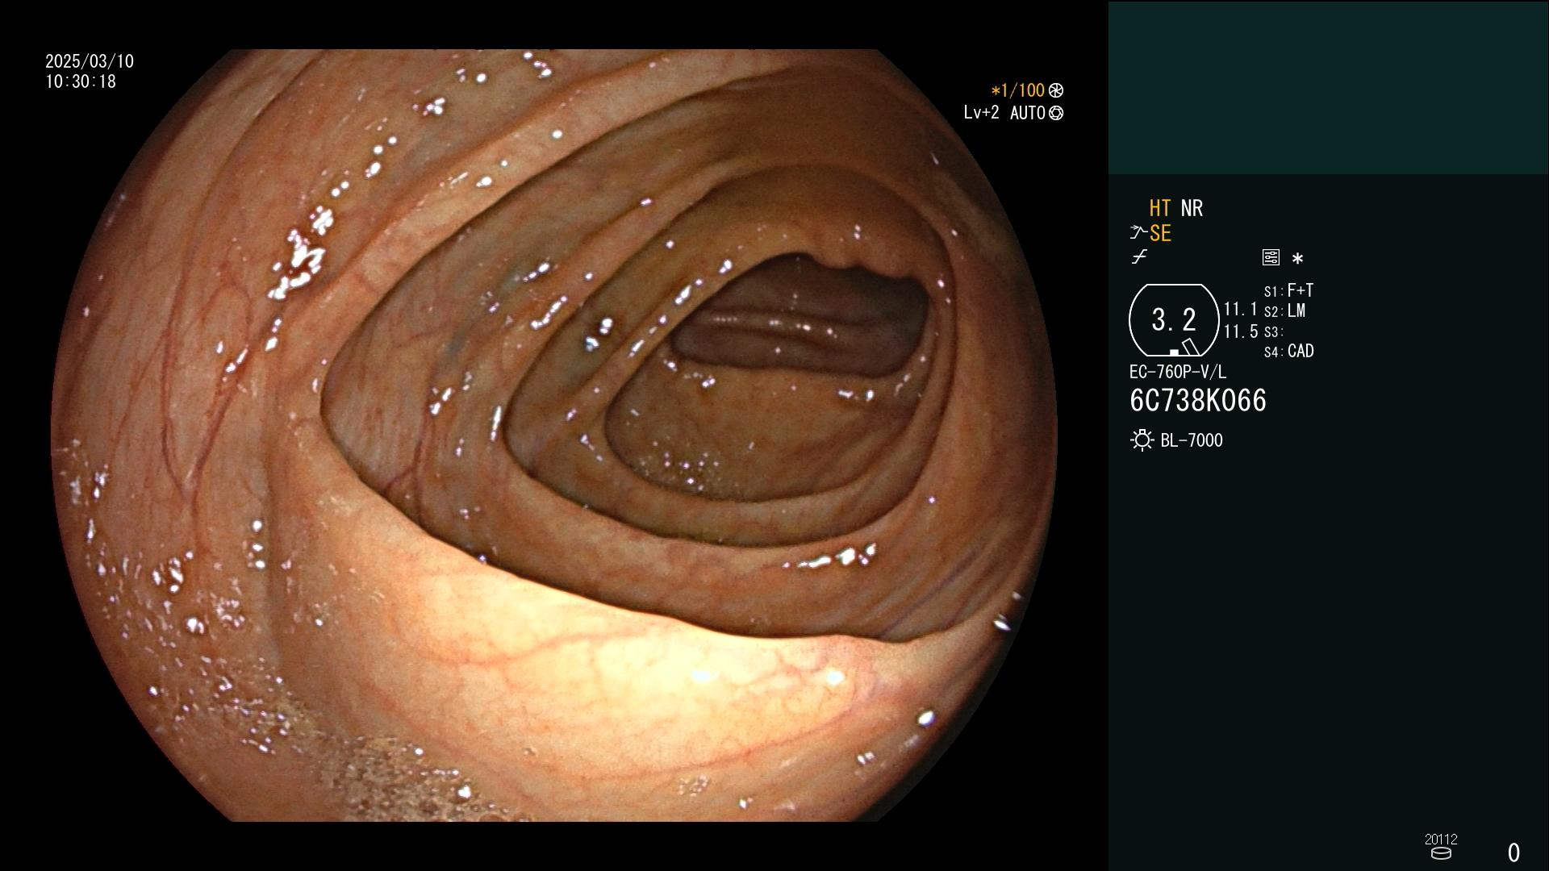
Task: Click the NR noise reduction indicator
Action: tap(1192, 208)
